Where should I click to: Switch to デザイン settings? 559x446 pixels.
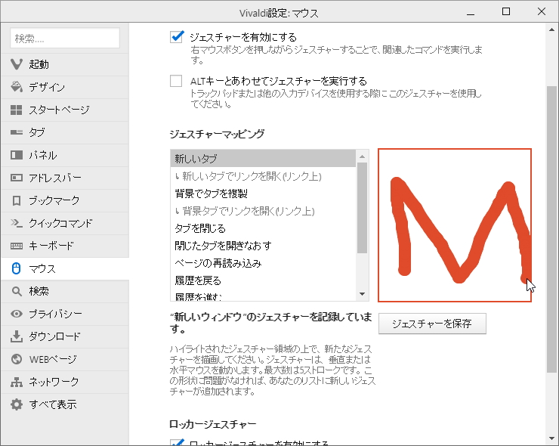pos(65,87)
